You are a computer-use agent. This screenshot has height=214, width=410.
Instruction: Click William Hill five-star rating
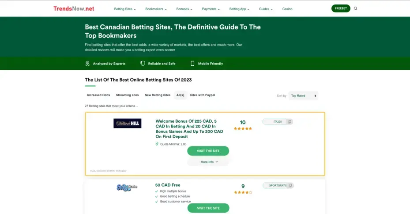(x=243, y=128)
